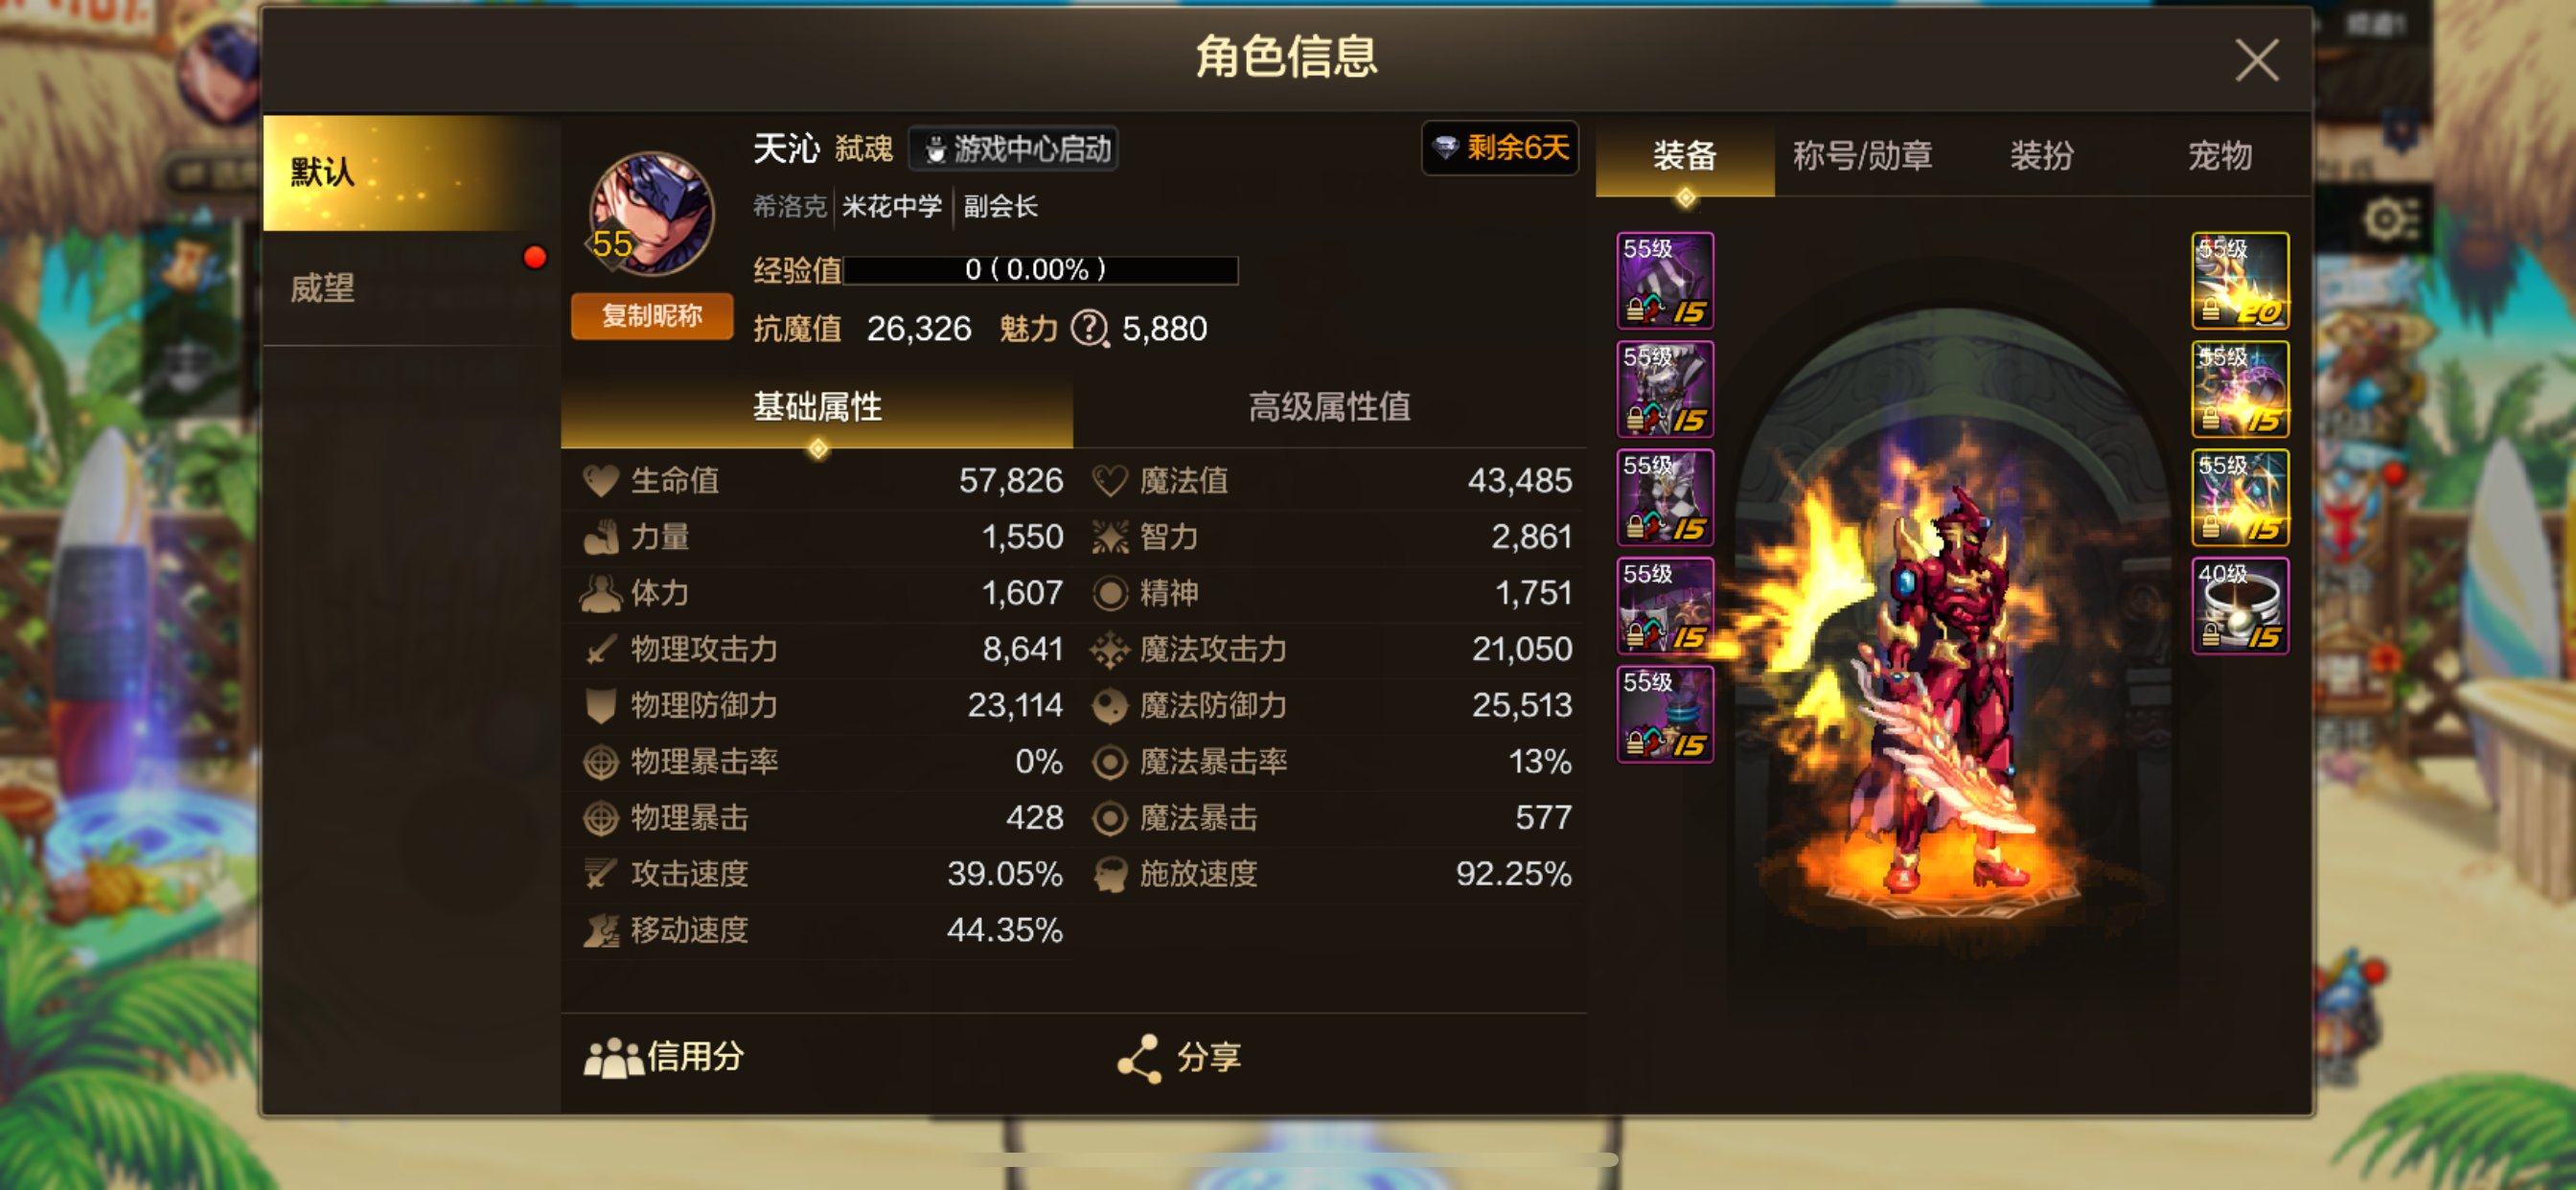2576x1190 pixels.
Task: Select the +20 weapon equipment slot
Action: point(2240,281)
